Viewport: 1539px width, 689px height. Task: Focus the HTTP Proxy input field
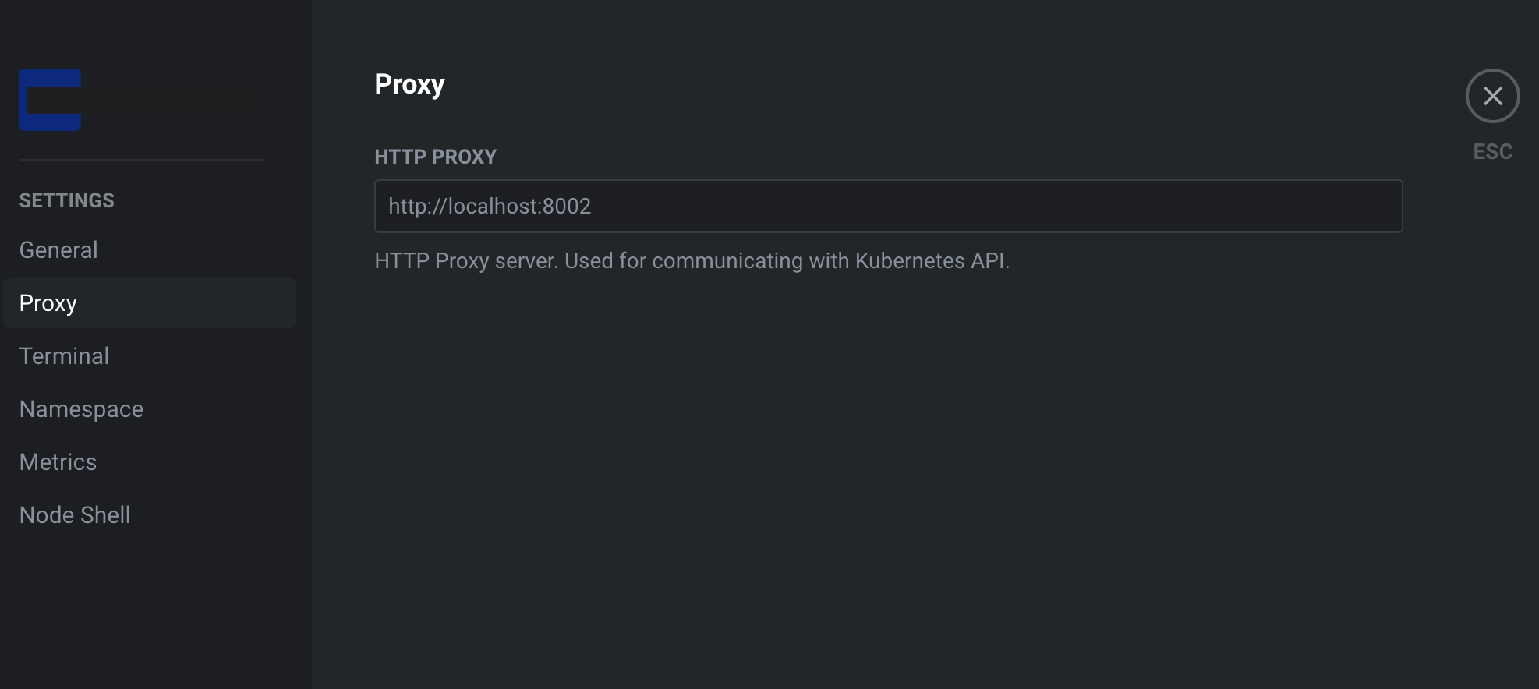coord(888,207)
